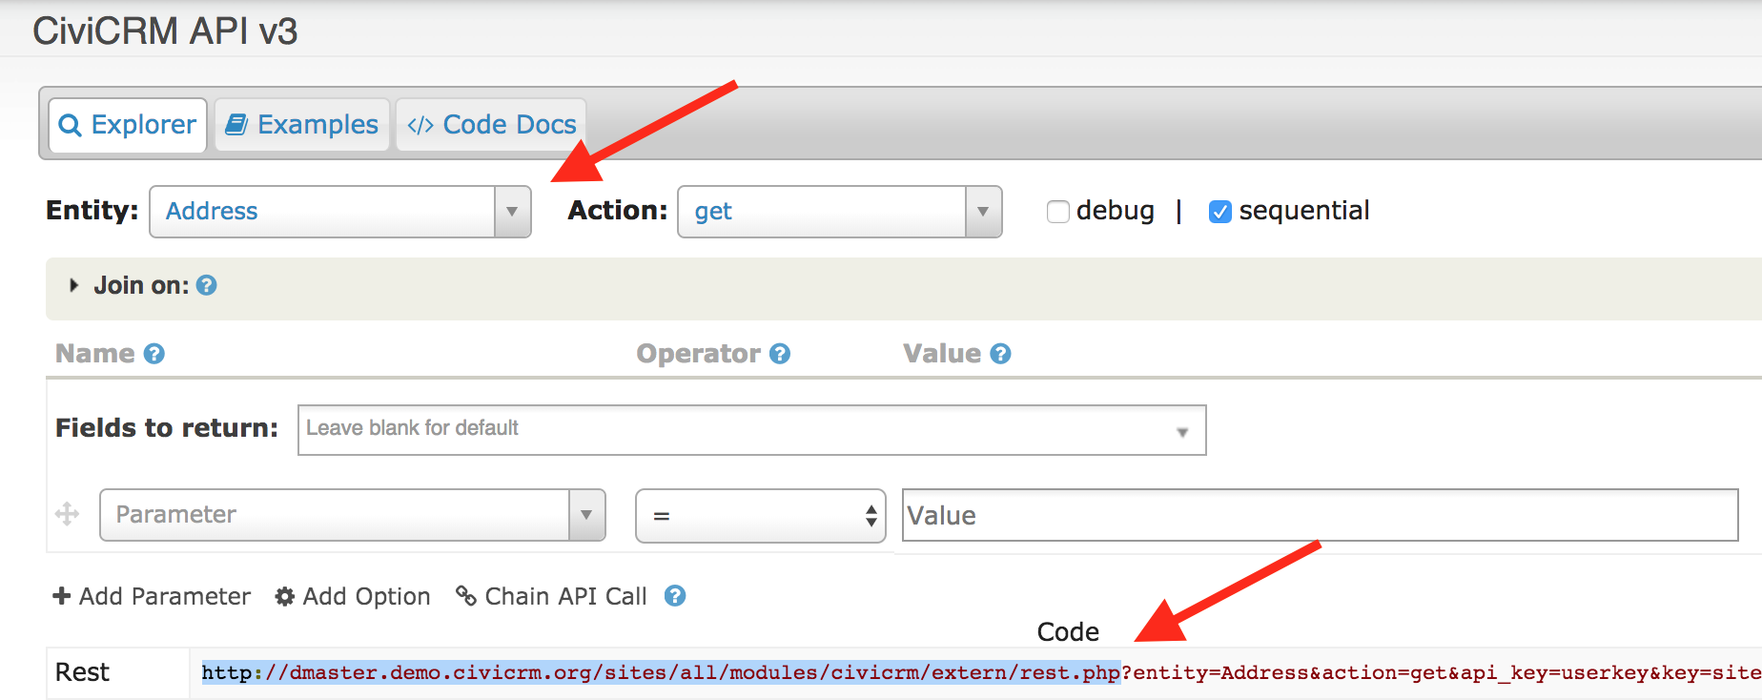This screenshot has width=1762, height=700.
Task: Click Chain API Call link
Action: click(552, 596)
